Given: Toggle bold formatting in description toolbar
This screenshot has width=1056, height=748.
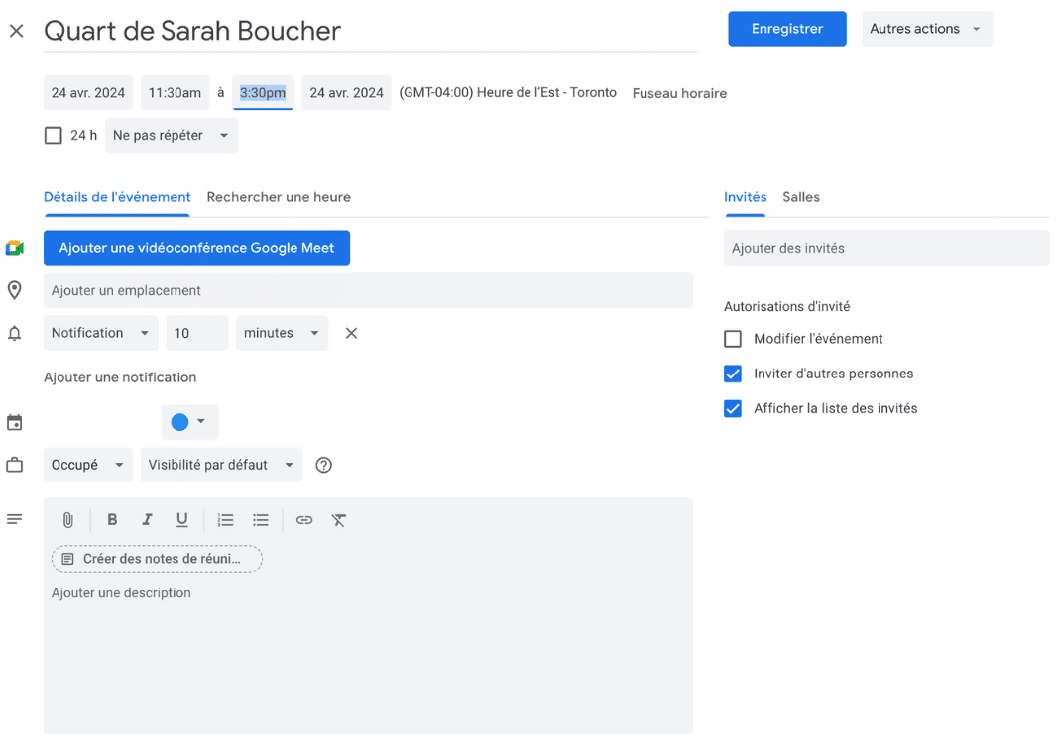Looking at the screenshot, I should point(112,520).
